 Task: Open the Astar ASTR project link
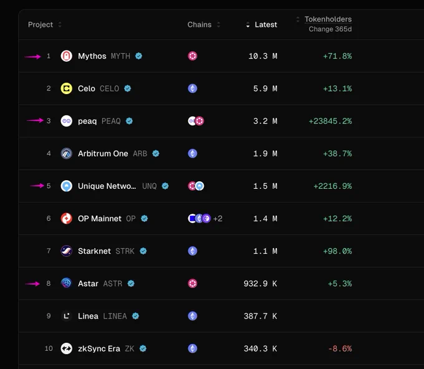tap(100, 284)
